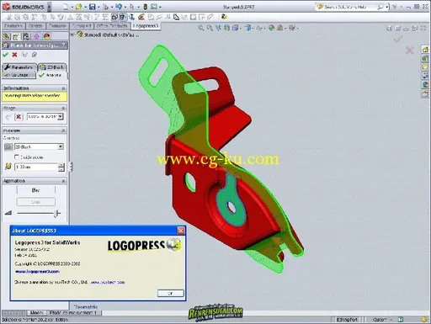The width and height of the screenshot is (431, 324).
Task: Click the Zoom to Fit magnifier icon
Action: coord(201,28)
